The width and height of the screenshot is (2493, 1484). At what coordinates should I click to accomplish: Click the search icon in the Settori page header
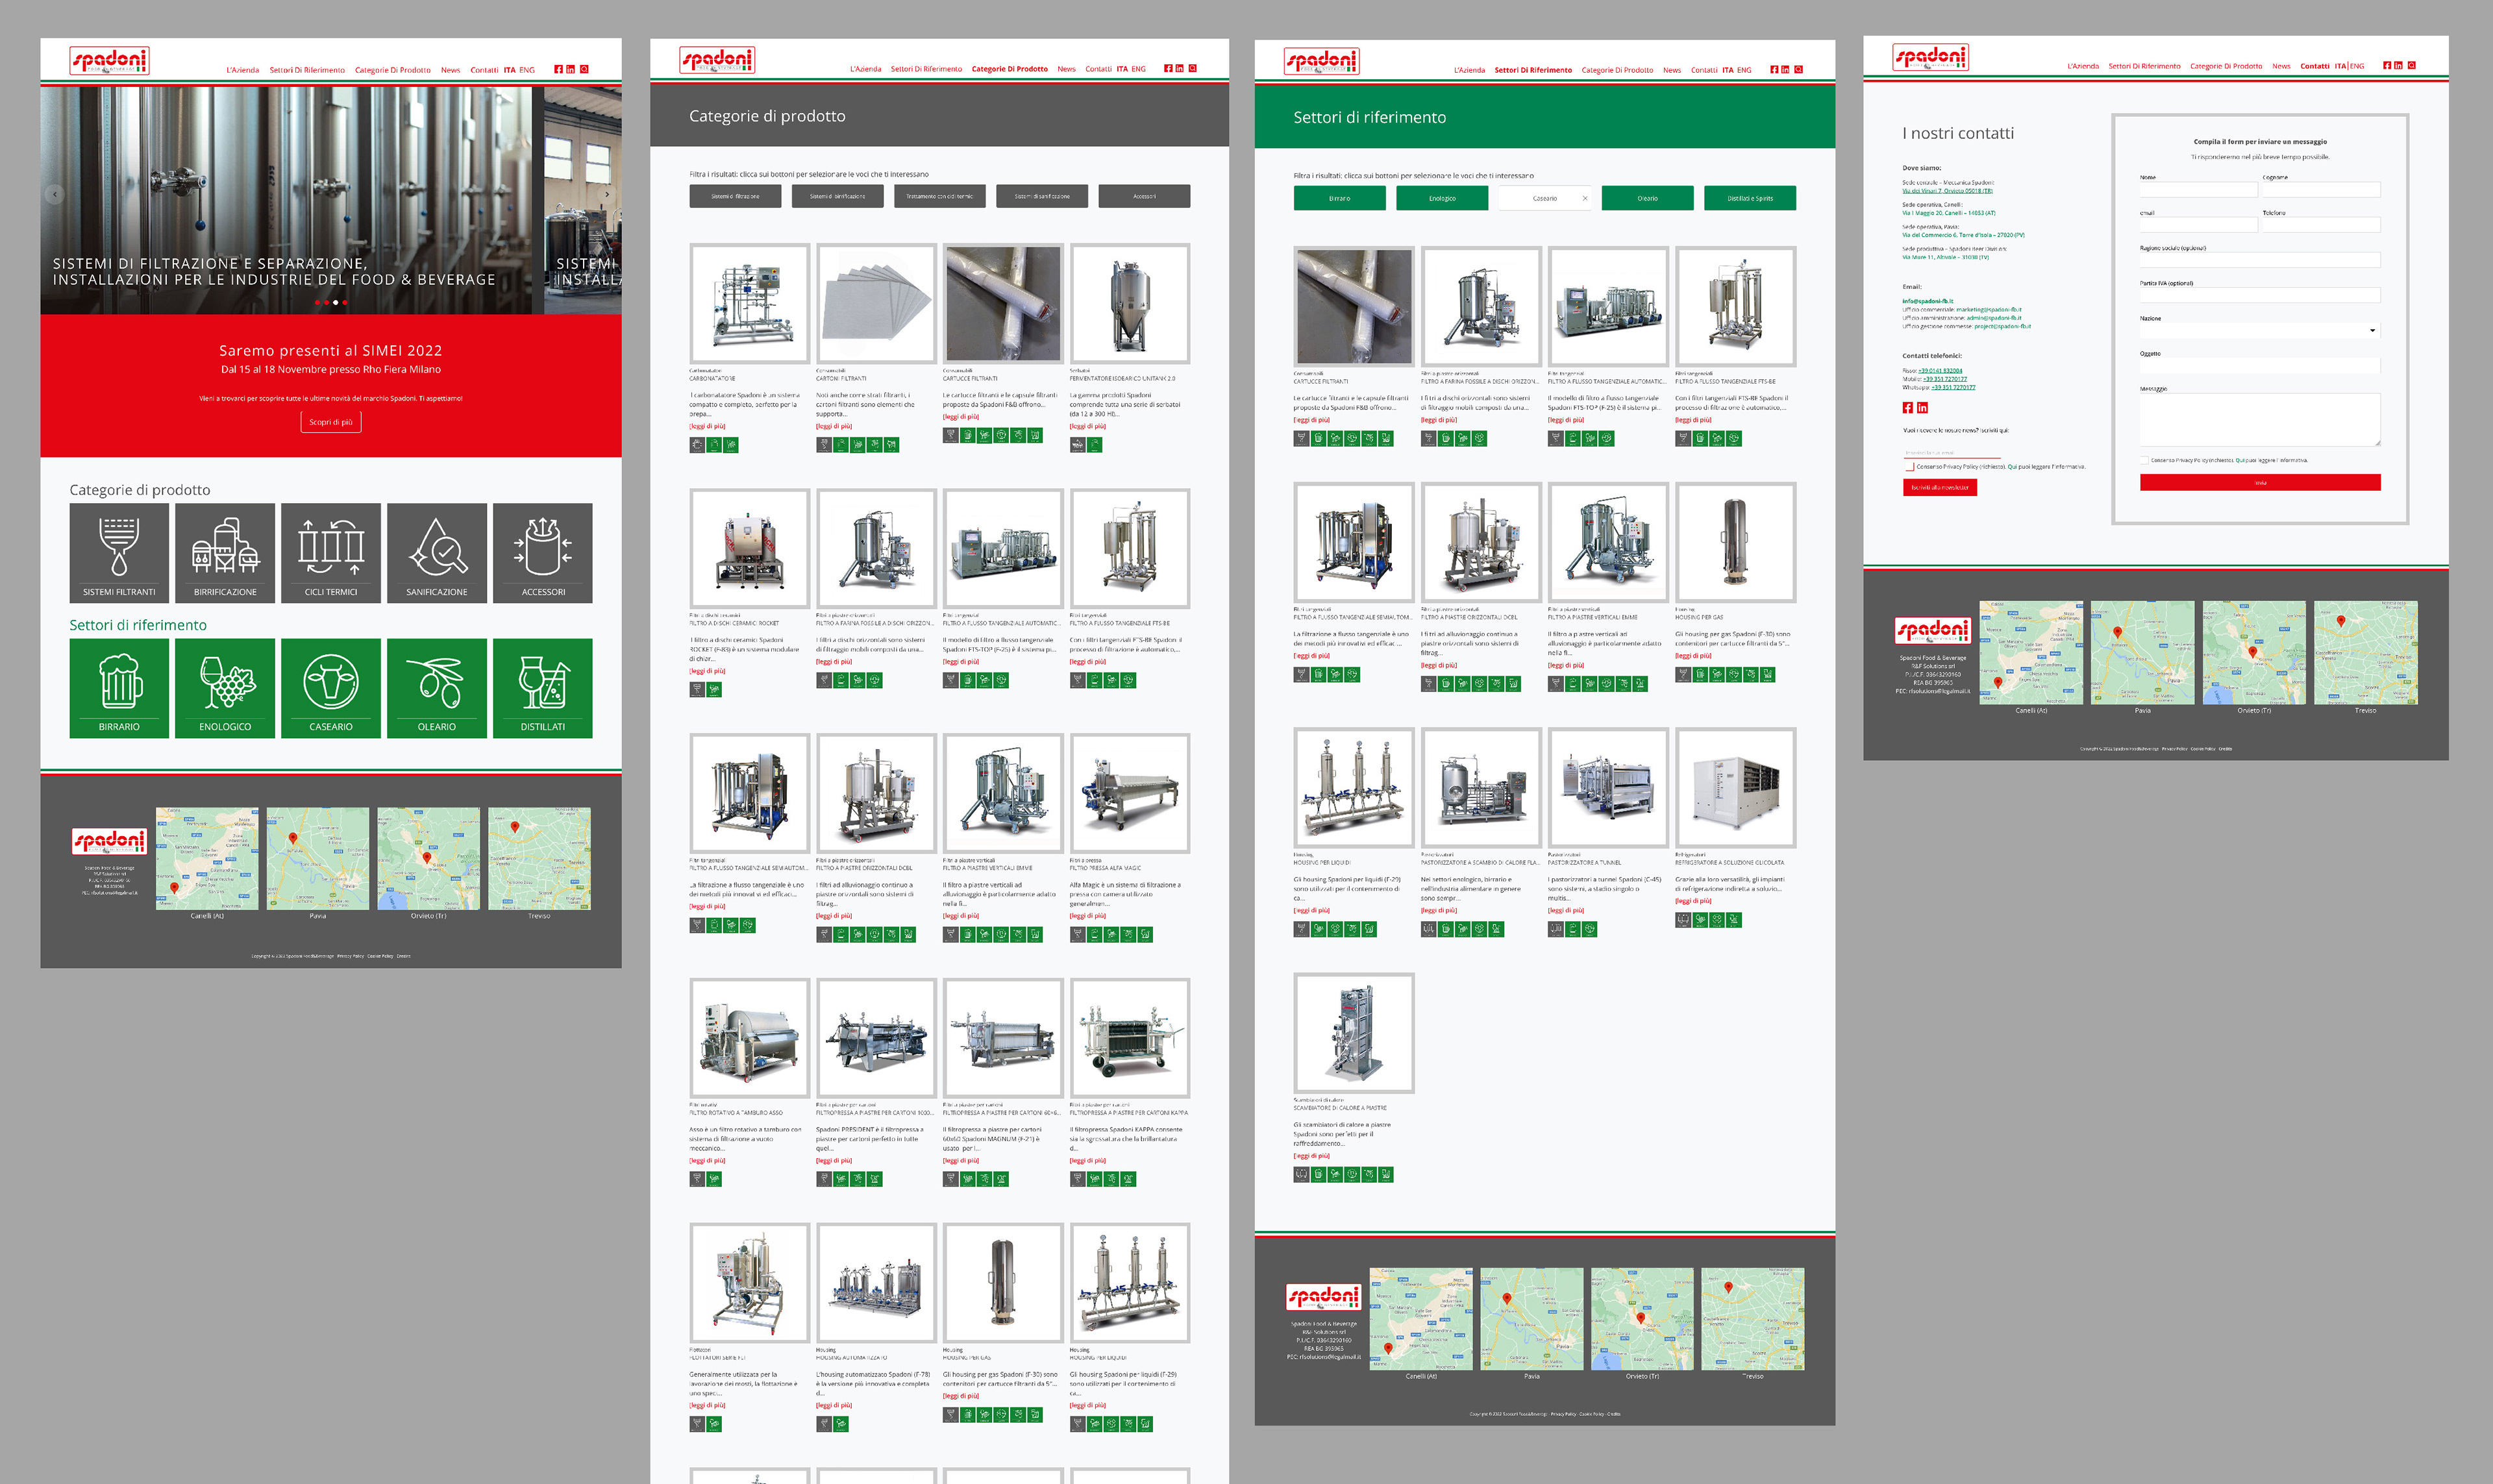(x=1798, y=69)
